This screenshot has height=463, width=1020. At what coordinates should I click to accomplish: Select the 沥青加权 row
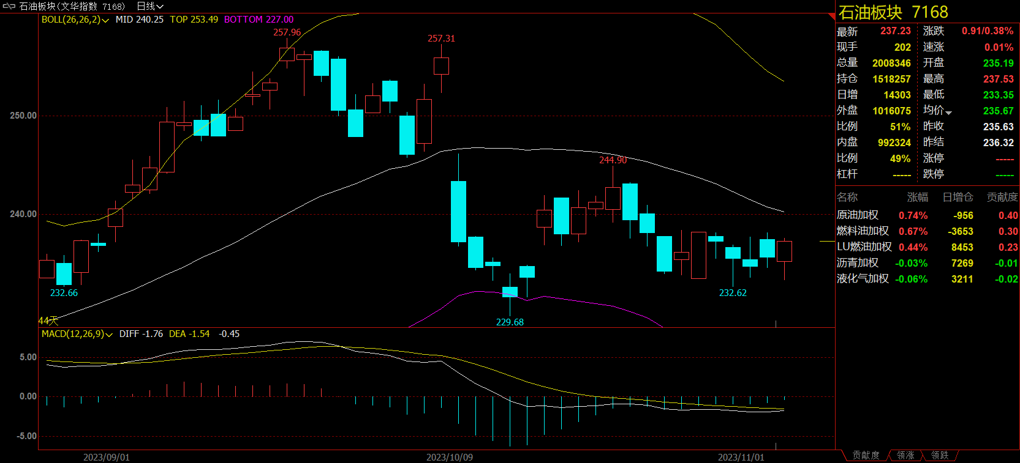[x=927, y=263]
